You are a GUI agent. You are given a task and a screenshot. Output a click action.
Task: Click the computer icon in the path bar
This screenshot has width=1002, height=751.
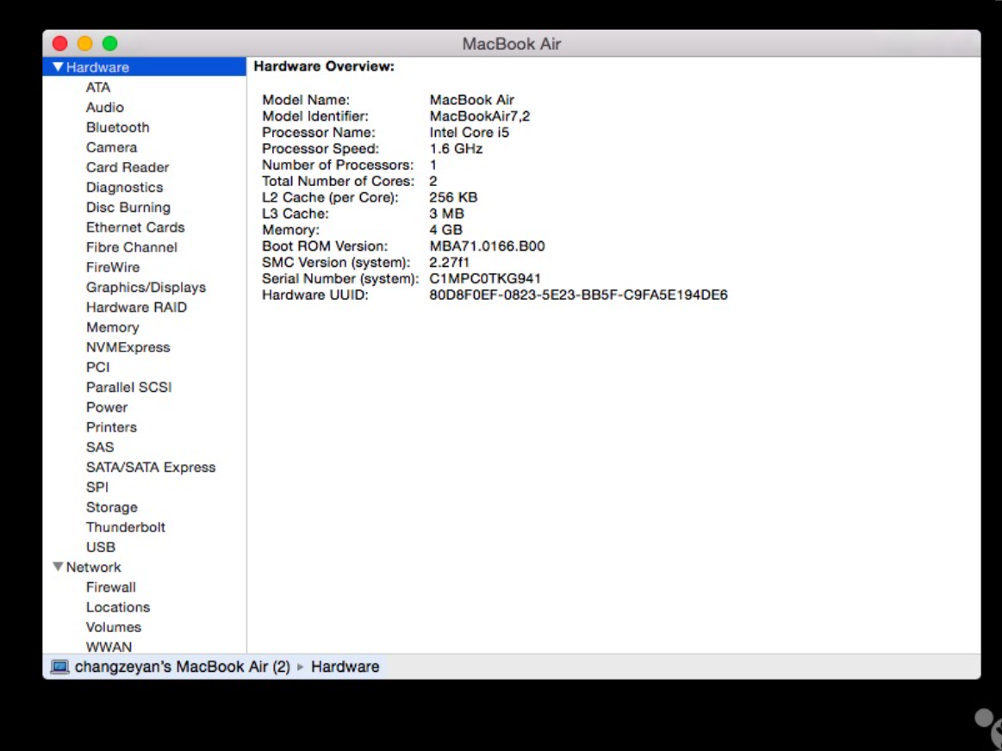[60, 667]
